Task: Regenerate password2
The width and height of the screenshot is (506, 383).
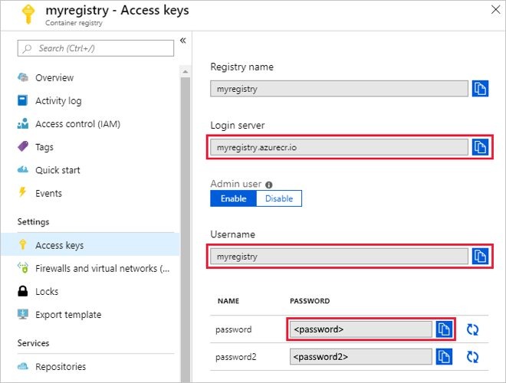Action: point(472,357)
